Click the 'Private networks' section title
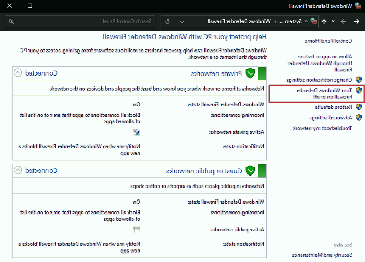 [x=216, y=73]
